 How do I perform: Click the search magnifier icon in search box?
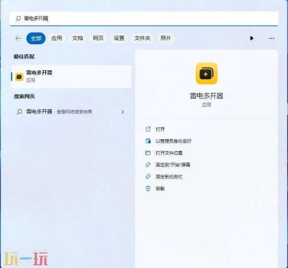click(x=18, y=18)
